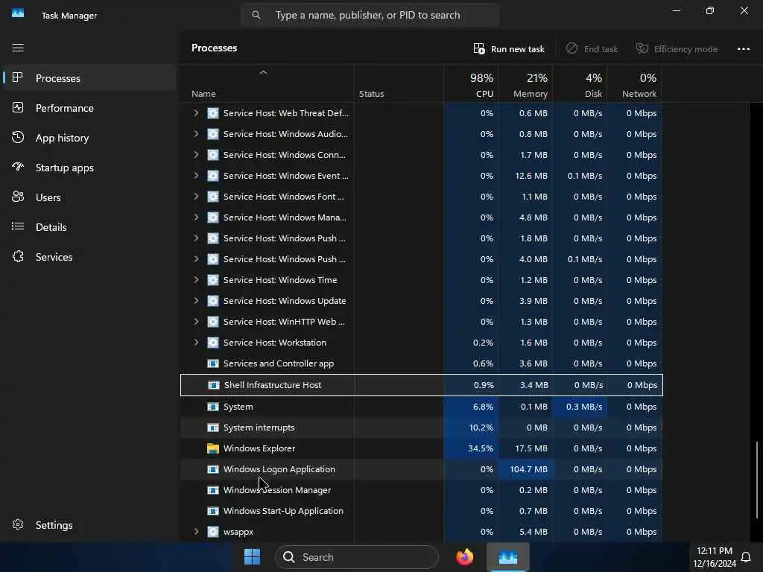Open App history icon in sidebar
This screenshot has width=763, height=572.
pyautogui.click(x=18, y=137)
